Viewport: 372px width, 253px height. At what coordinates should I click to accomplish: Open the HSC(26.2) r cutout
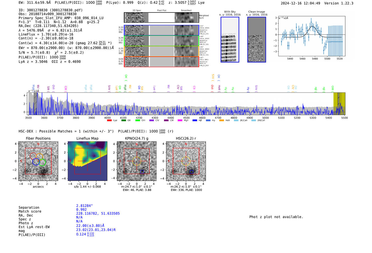(x=186, y=161)
